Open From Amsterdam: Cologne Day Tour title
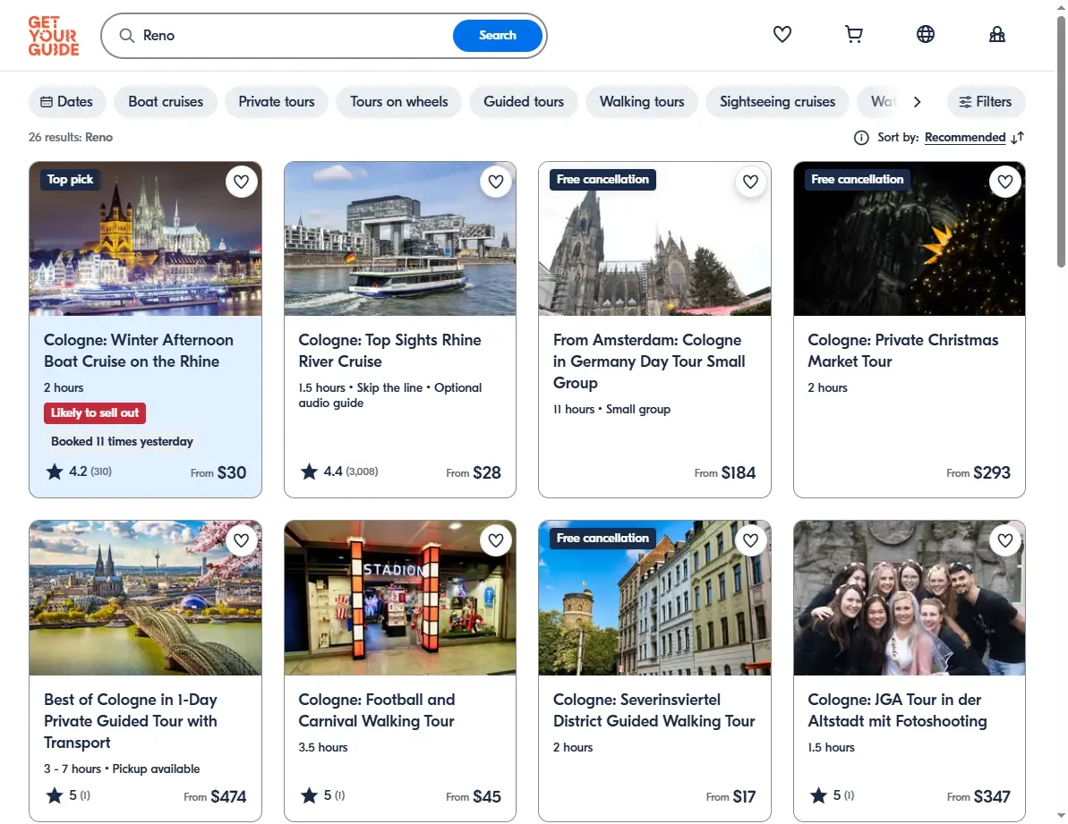 tap(649, 361)
